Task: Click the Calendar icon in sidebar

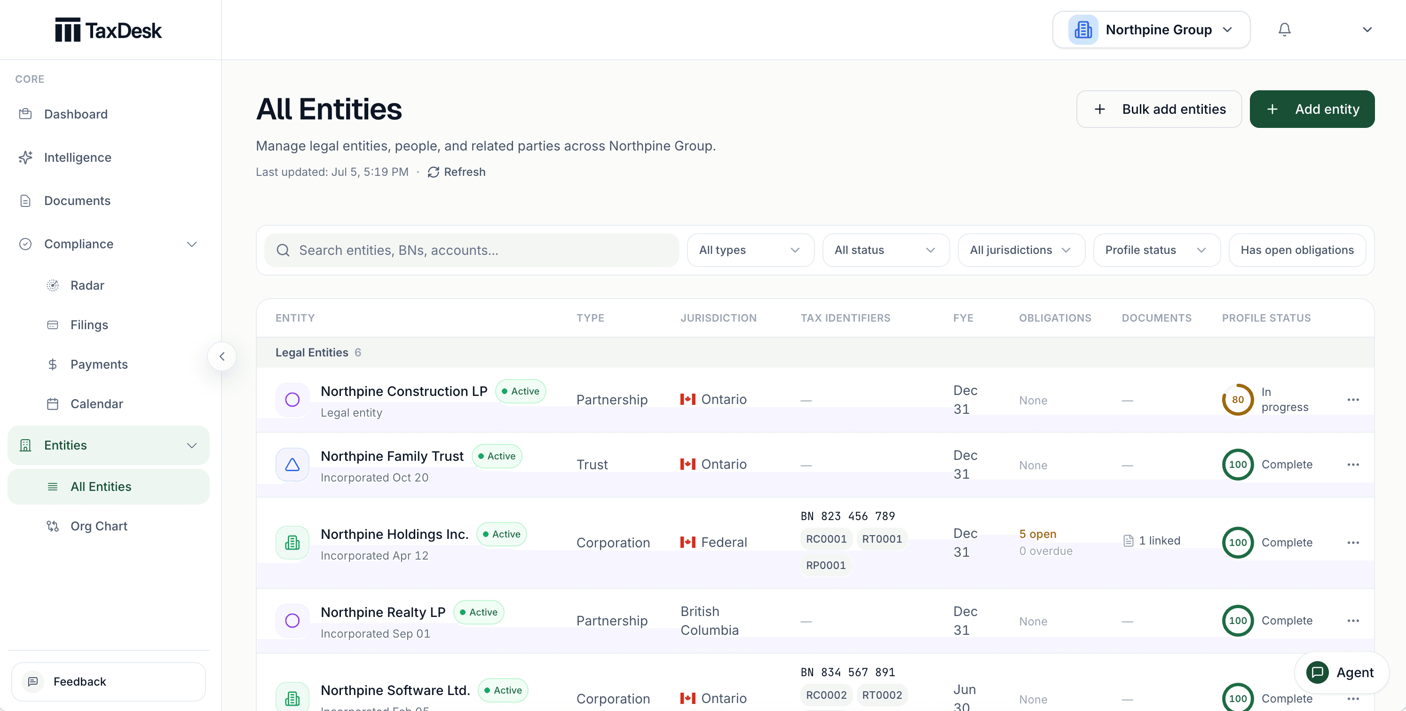Action: click(x=52, y=404)
